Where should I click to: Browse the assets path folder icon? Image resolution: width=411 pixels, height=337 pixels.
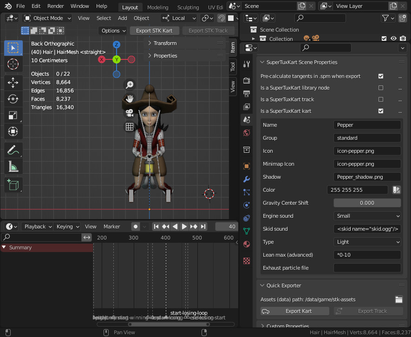click(398, 299)
